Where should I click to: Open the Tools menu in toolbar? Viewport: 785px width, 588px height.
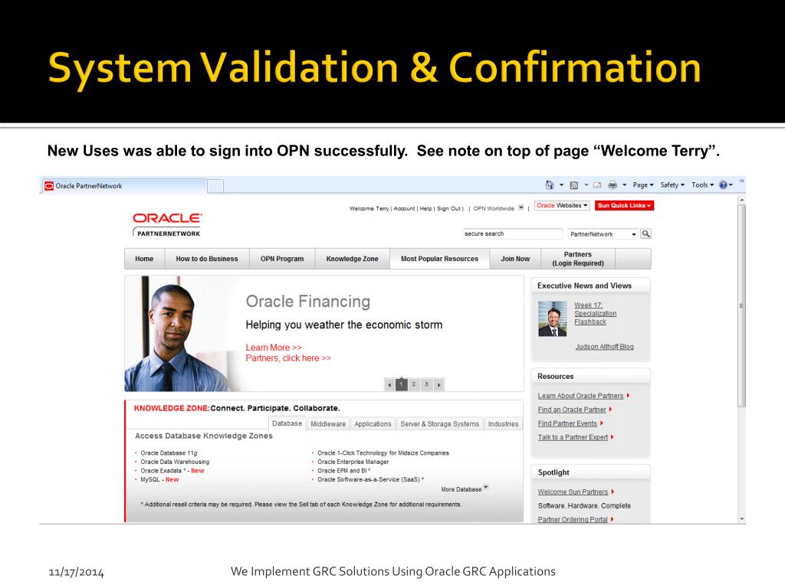click(x=702, y=185)
